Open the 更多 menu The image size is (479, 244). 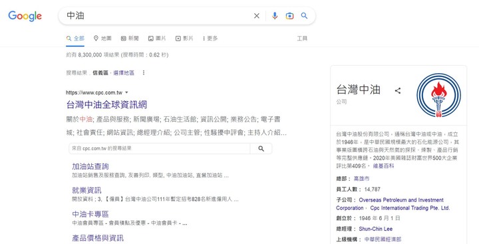pos(210,39)
